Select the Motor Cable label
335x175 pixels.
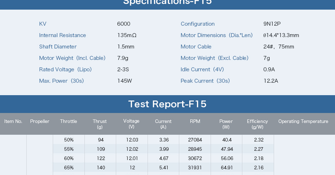click(196, 47)
